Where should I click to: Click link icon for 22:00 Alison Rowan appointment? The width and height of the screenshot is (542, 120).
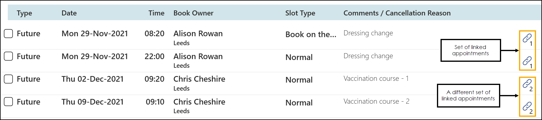[x=527, y=61]
